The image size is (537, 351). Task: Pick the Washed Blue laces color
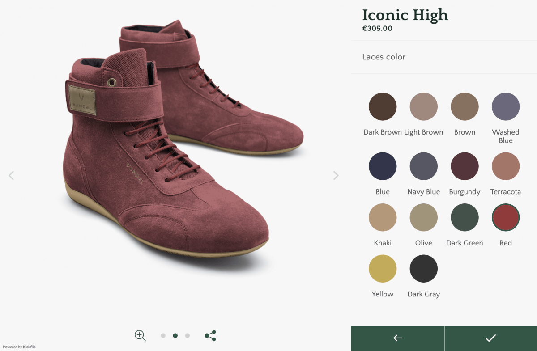506,107
